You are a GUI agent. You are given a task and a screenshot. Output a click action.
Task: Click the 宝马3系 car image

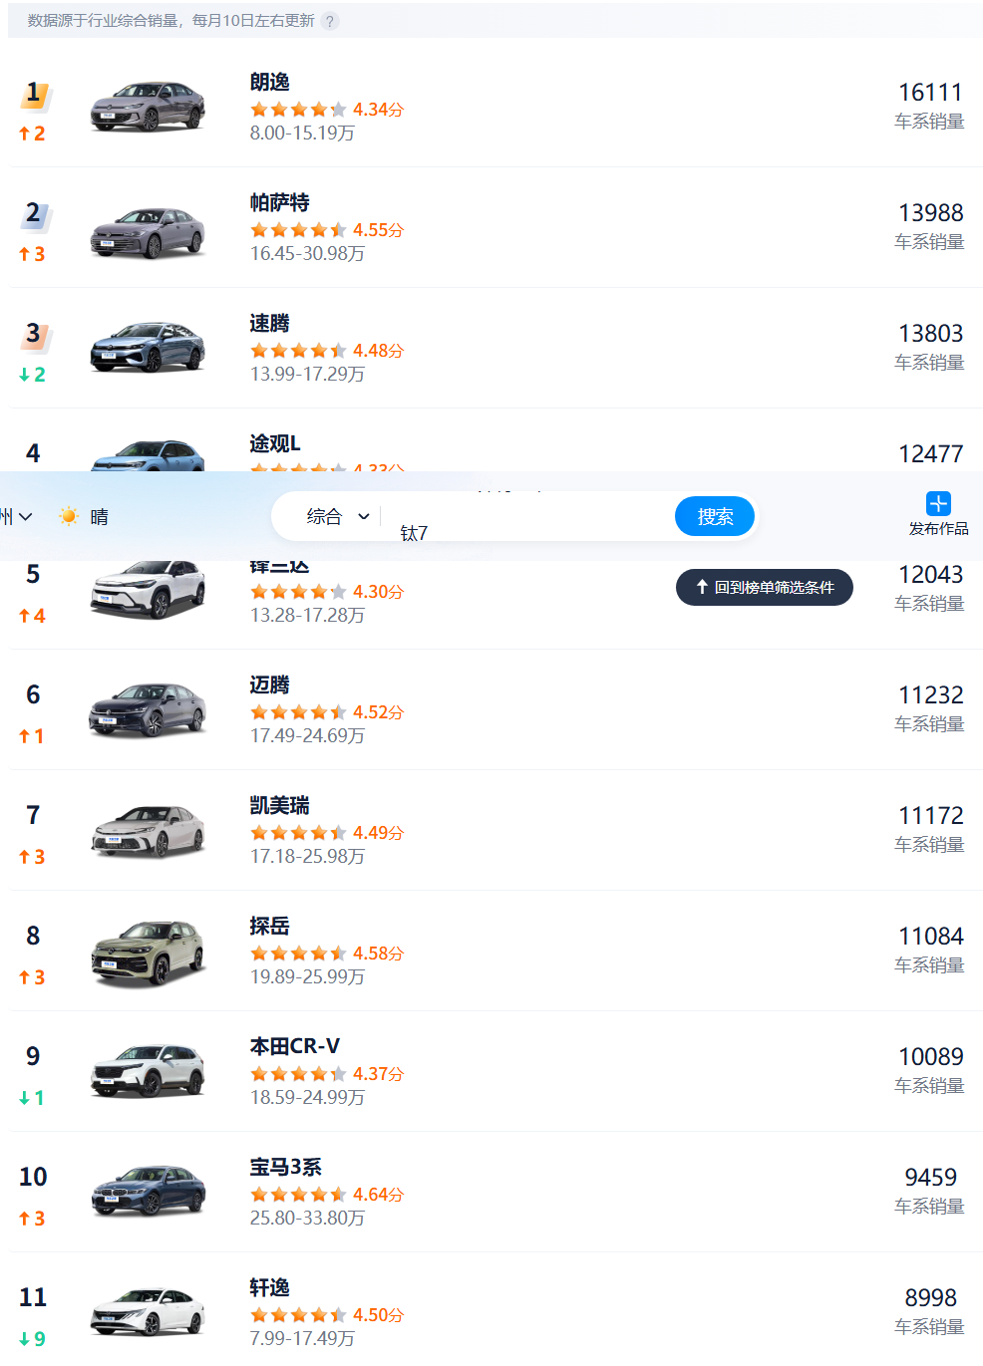click(x=148, y=1192)
